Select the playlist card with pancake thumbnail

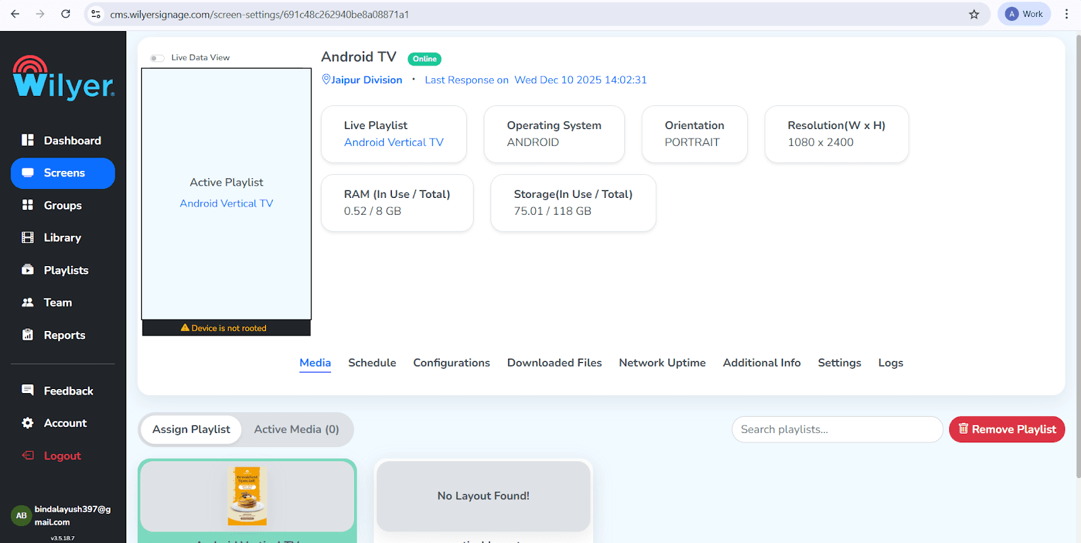(x=247, y=500)
